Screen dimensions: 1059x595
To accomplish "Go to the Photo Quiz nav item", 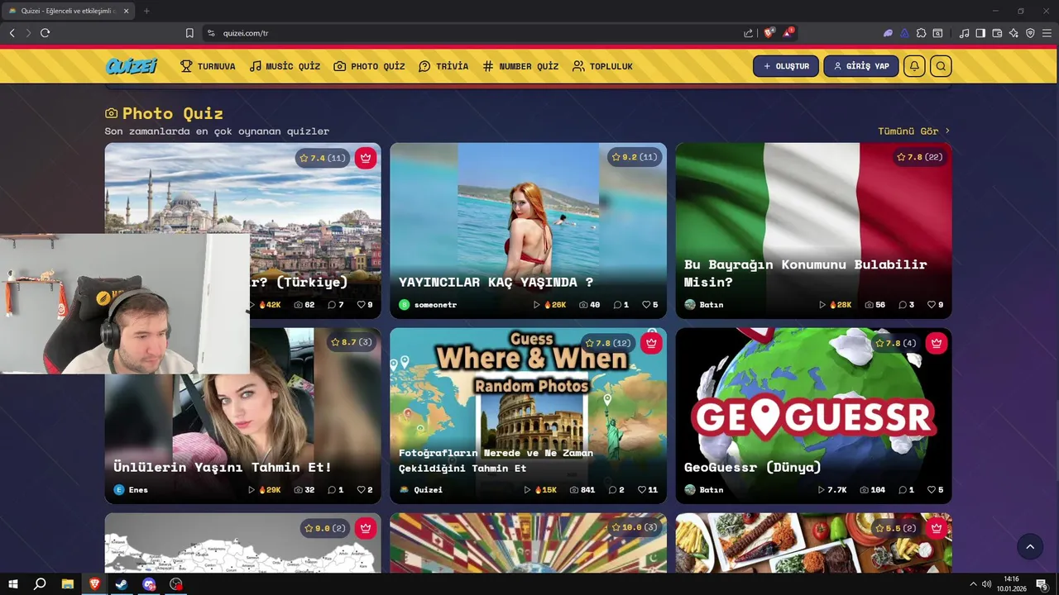I will pyautogui.click(x=369, y=66).
